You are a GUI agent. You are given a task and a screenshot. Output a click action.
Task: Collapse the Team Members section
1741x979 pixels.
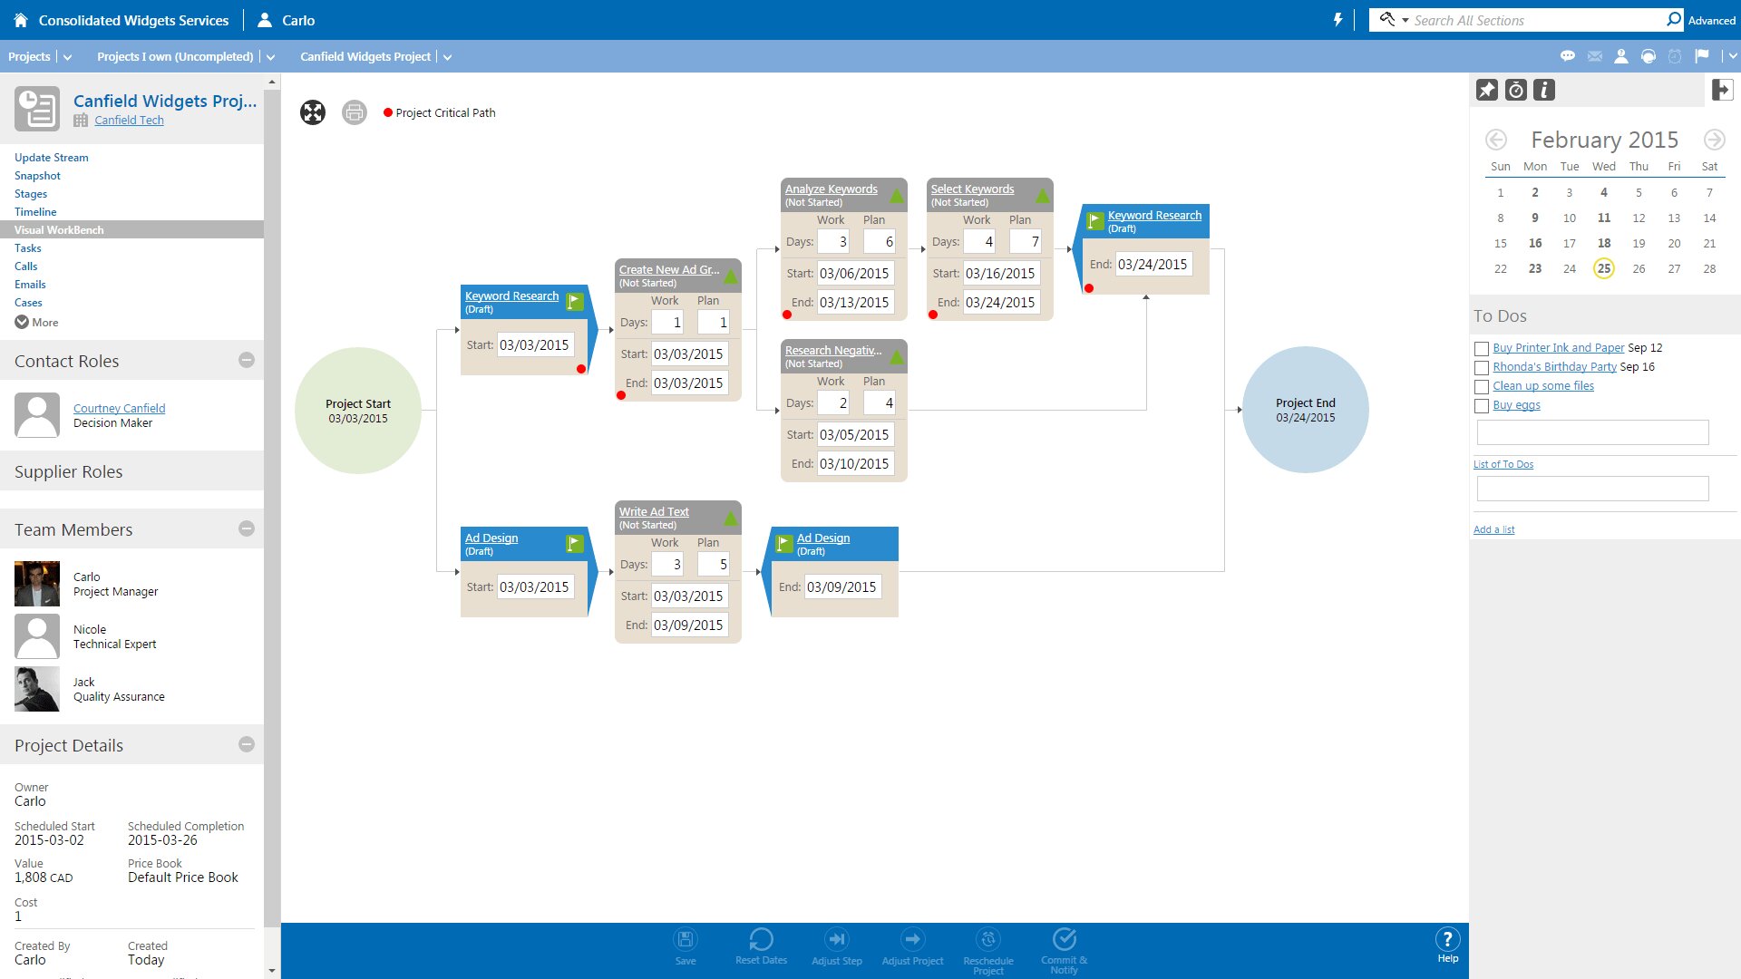coord(247,528)
